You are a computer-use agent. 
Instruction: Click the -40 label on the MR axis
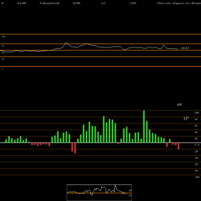[196, 158]
